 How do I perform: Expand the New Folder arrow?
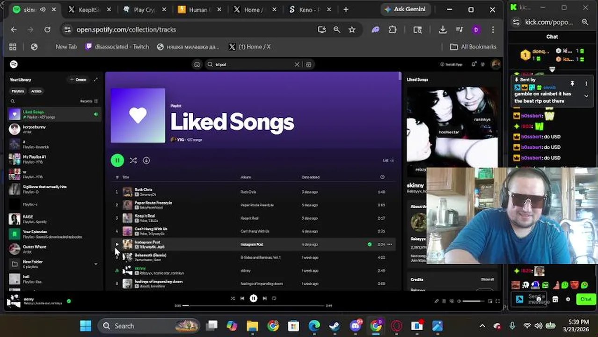click(96, 264)
